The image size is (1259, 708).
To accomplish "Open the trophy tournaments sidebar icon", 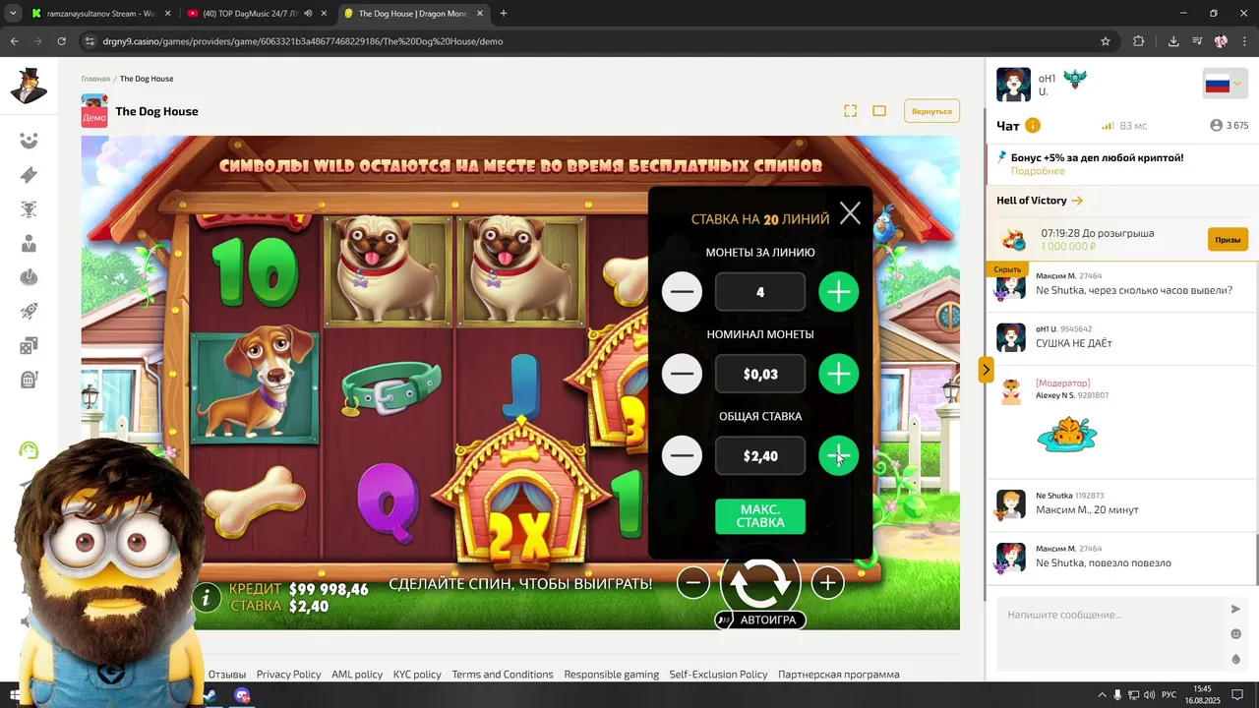I will click(29, 209).
